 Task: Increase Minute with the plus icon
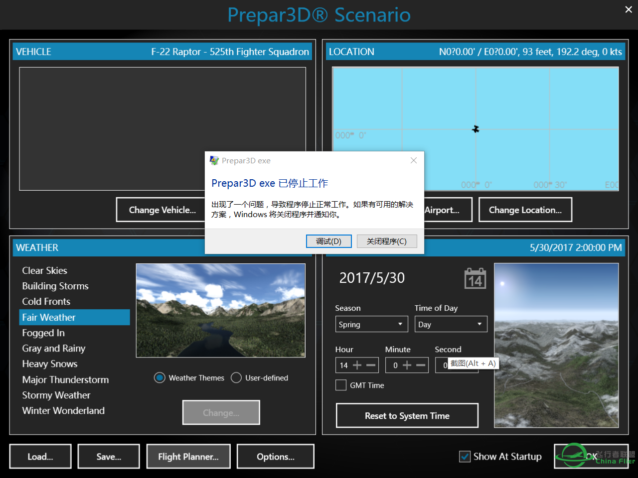(407, 365)
